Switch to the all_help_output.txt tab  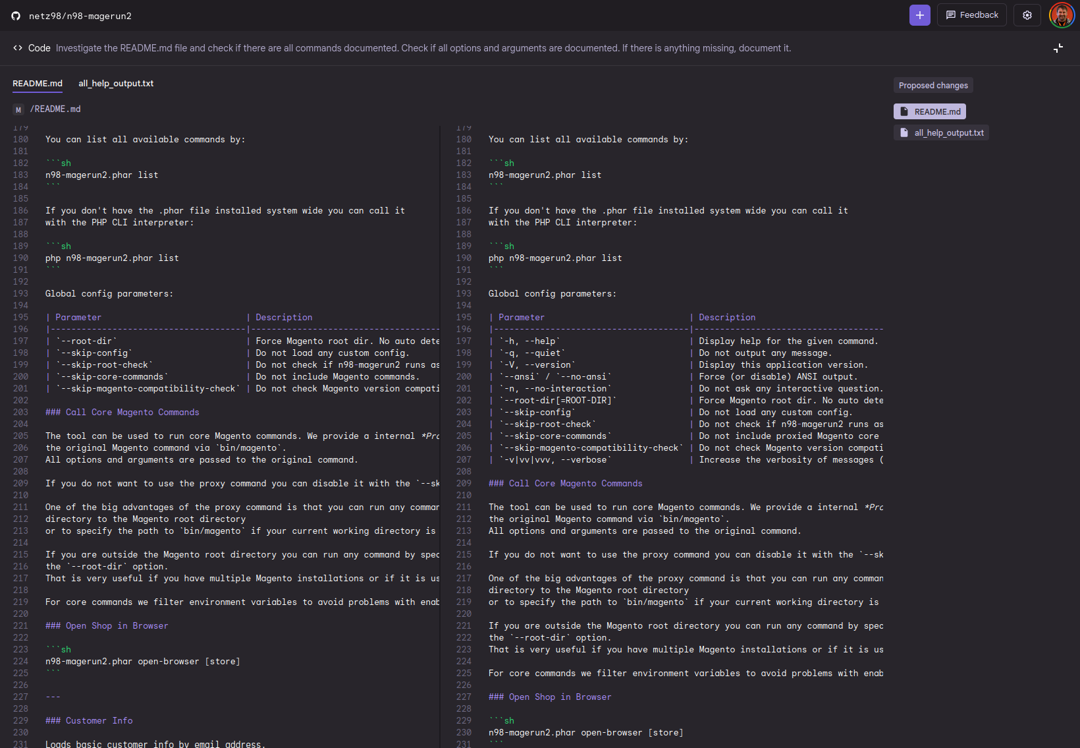tap(116, 84)
